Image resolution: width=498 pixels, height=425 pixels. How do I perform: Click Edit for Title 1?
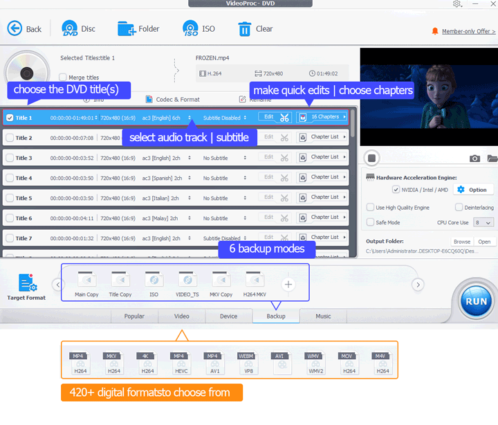click(268, 117)
